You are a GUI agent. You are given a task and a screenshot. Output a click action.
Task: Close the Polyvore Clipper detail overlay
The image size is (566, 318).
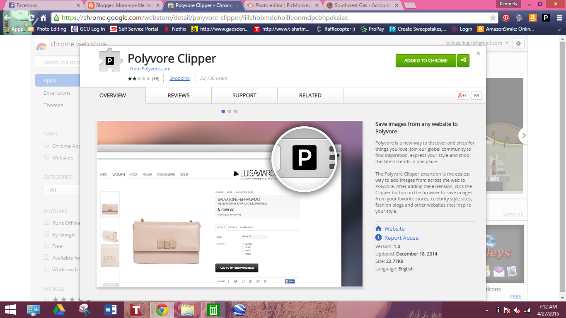pos(478,53)
